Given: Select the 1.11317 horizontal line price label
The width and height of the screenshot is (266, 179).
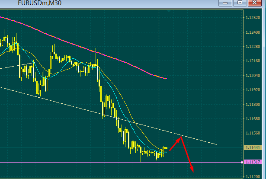Looking at the screenshot, I should (x=253, y=162).
